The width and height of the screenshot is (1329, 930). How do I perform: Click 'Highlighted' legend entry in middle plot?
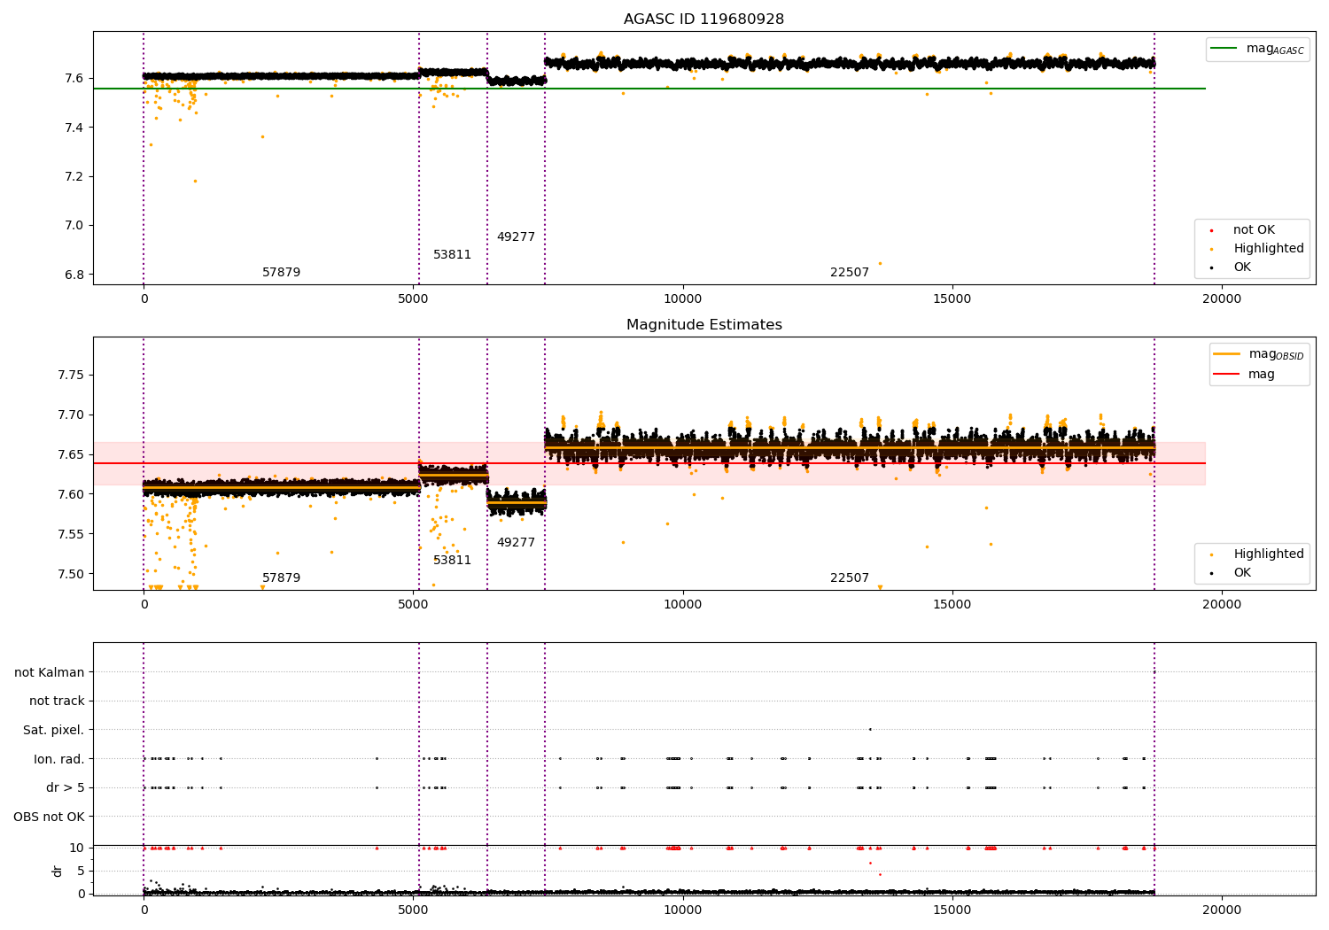click(1268, 554)
